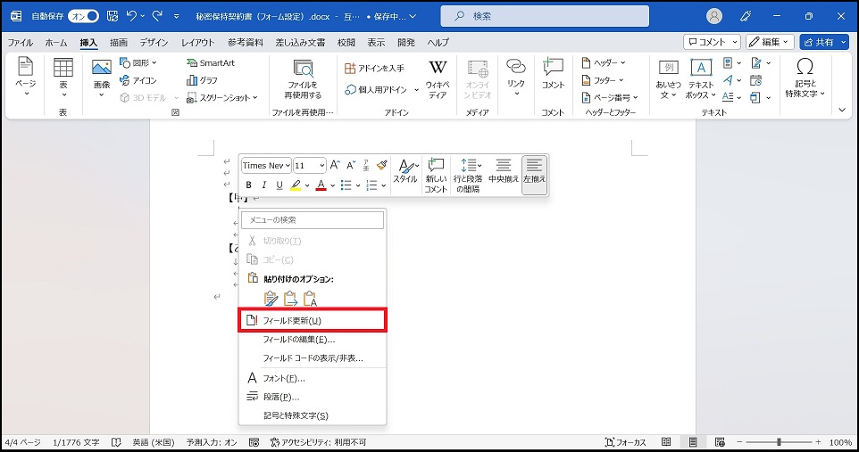Toggle bold in mini toolbar
Viewport: 859px width, 452px height.
pos(249,185)
